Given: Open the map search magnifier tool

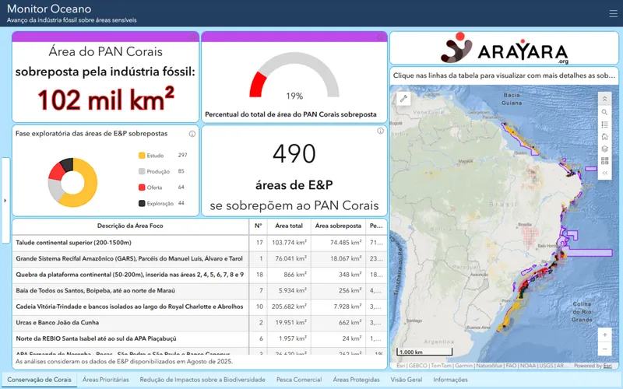Looking at the screenshot, I should click(x=604, y=112).
